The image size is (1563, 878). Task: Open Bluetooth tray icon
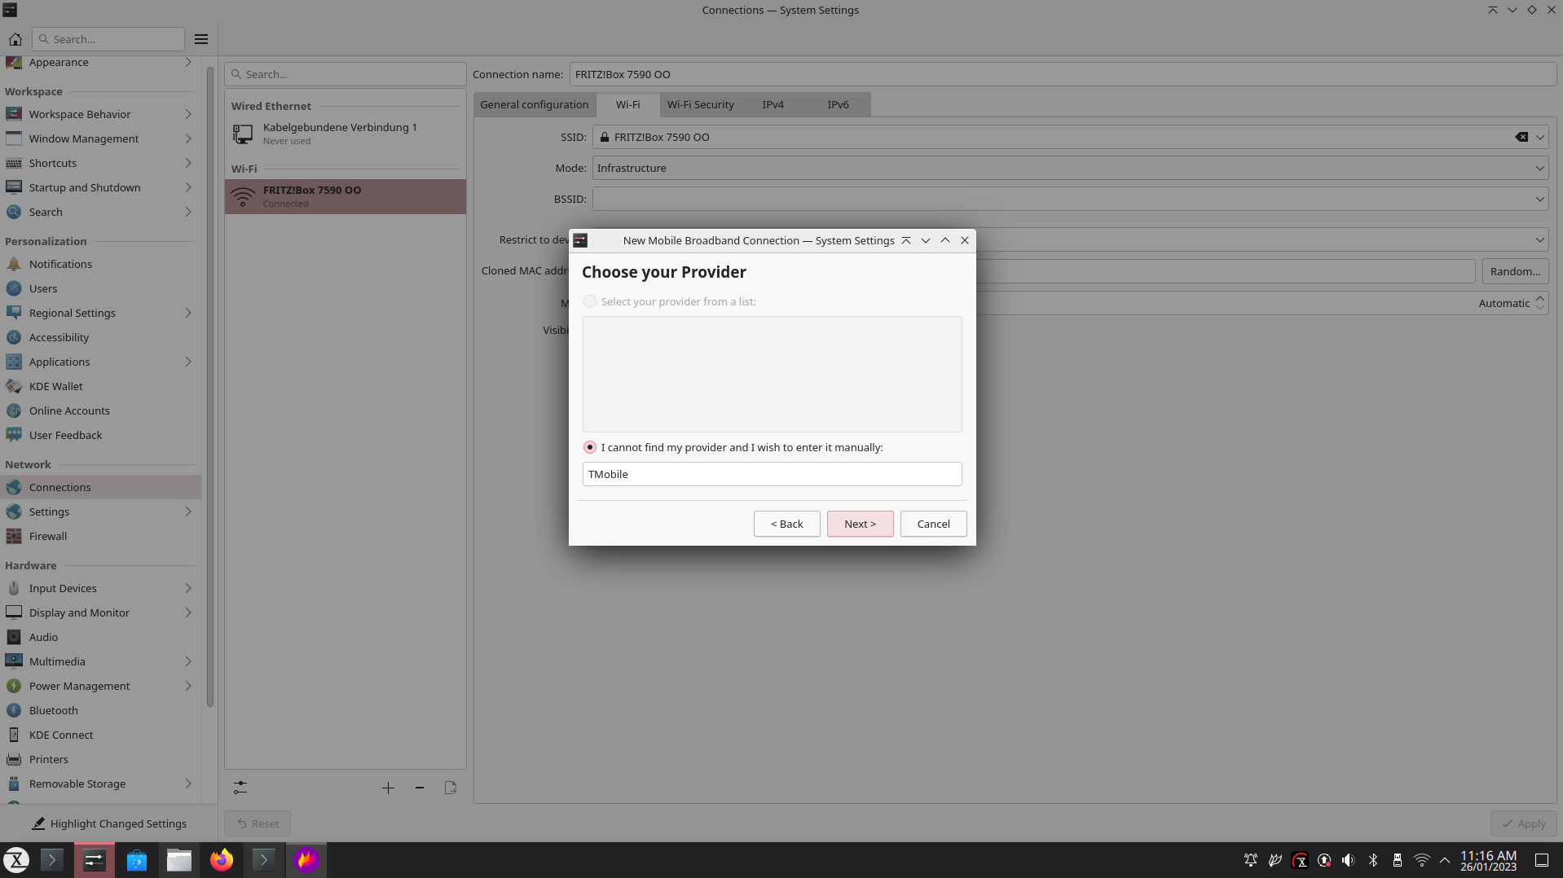pos(1372,860)
